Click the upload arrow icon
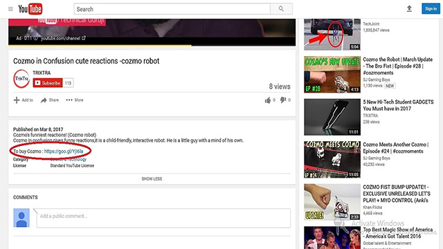This screenshot has width=443, height=249. pyautogui.click(x=409, y=9)
